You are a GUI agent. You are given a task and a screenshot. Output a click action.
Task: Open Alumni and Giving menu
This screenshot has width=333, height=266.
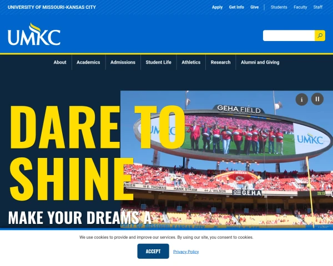click(x=260, y=63)
